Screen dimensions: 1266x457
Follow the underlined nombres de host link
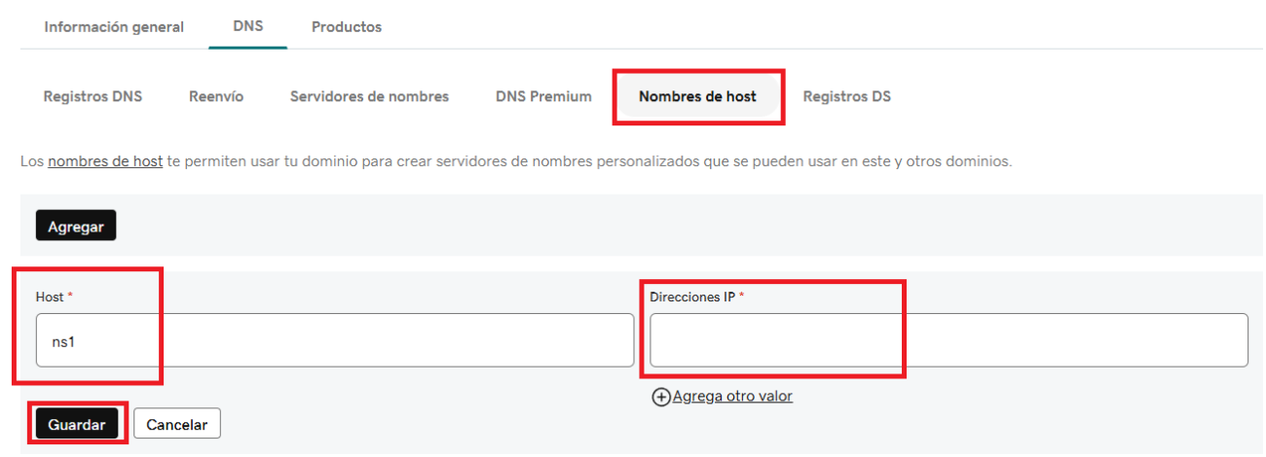point(105,161)
